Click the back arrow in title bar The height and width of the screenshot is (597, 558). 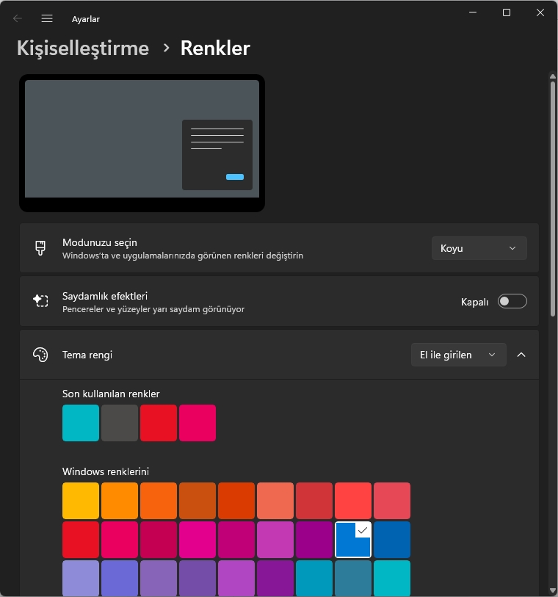click(18, 18)
